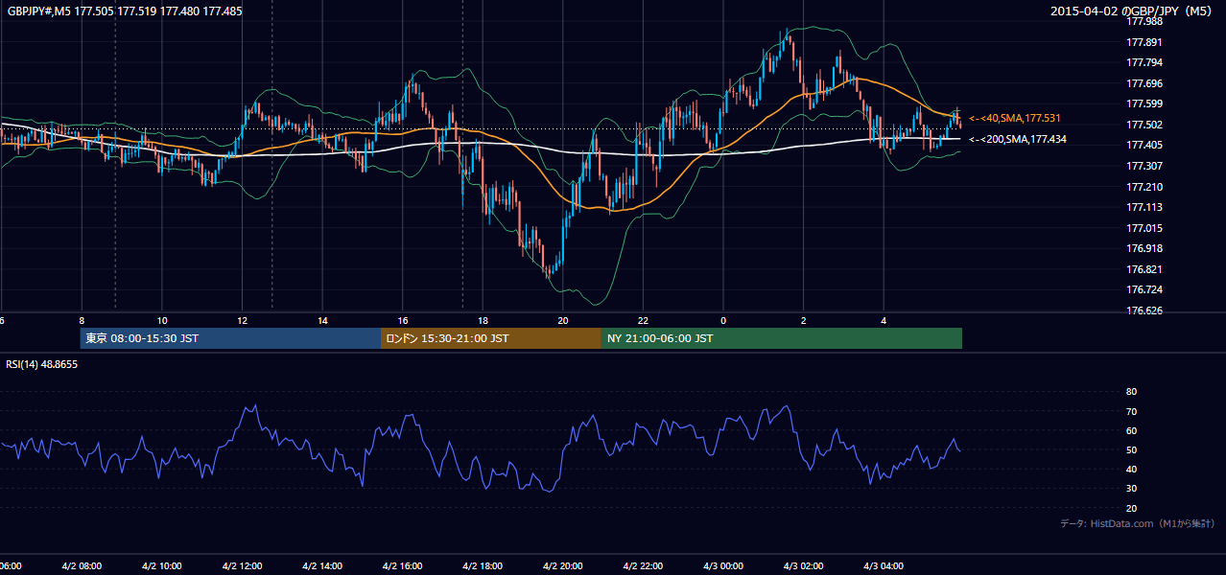Click hour label 14 under price chart
This screenshot has height=575, width=1226.
[322, 320]
